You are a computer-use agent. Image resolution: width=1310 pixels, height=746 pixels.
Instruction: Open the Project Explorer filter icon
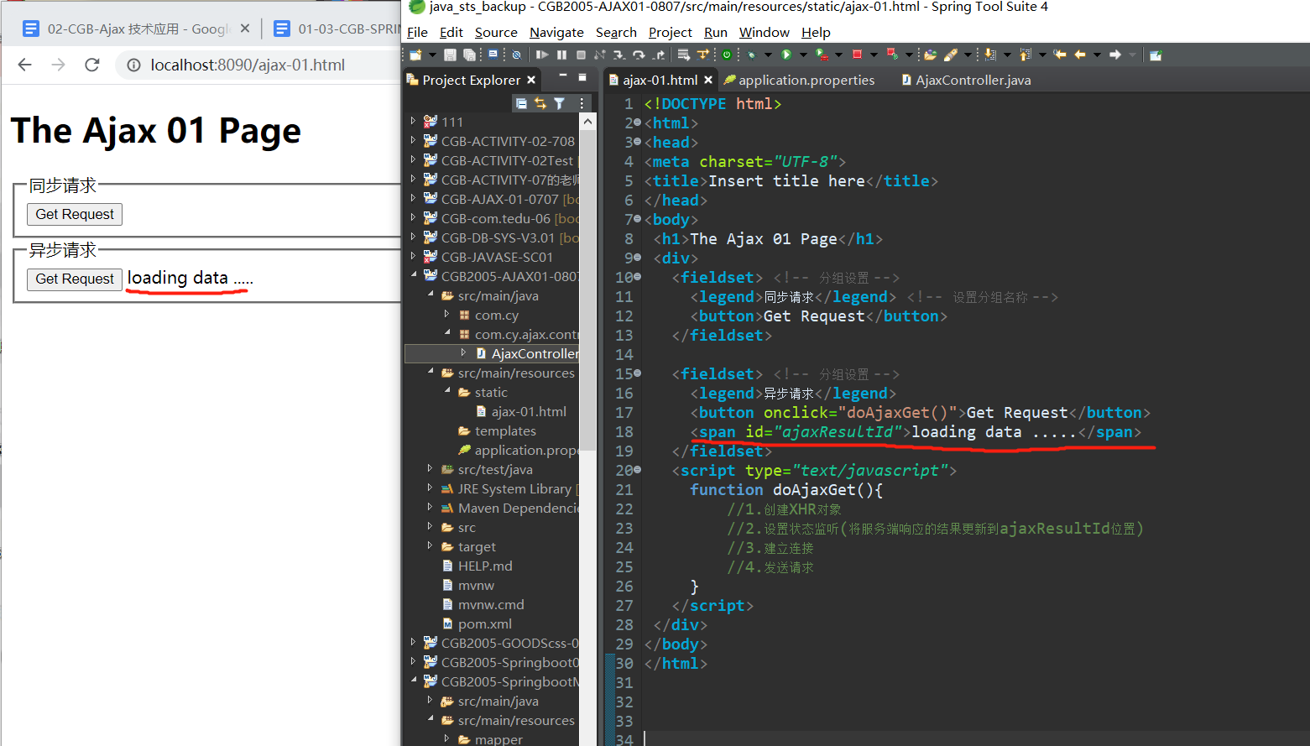tap(560, 103)
